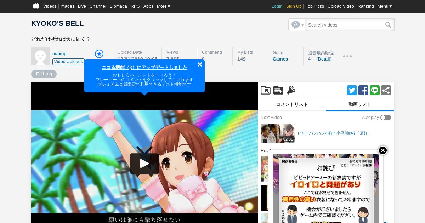The height and width of the screenshot is (223, 425).
Task: Click the Login link
Action: coord(277,6)
